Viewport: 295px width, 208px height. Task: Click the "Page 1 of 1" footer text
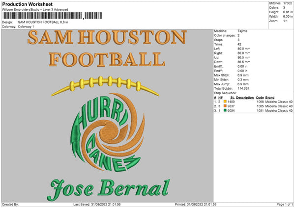tap(285, 204)
